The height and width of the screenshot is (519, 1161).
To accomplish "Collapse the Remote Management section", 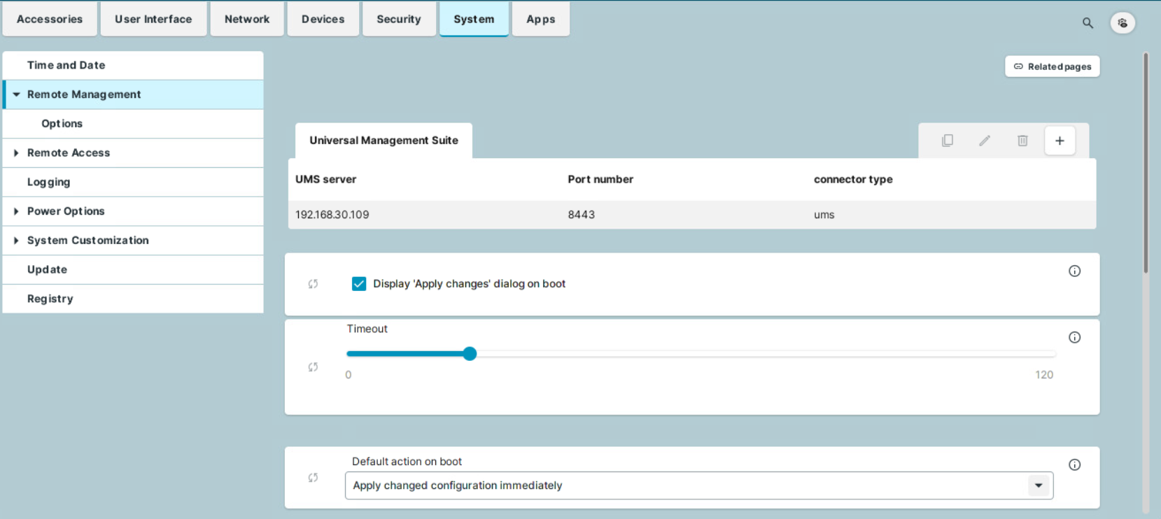I will click(x=16, y=94).
